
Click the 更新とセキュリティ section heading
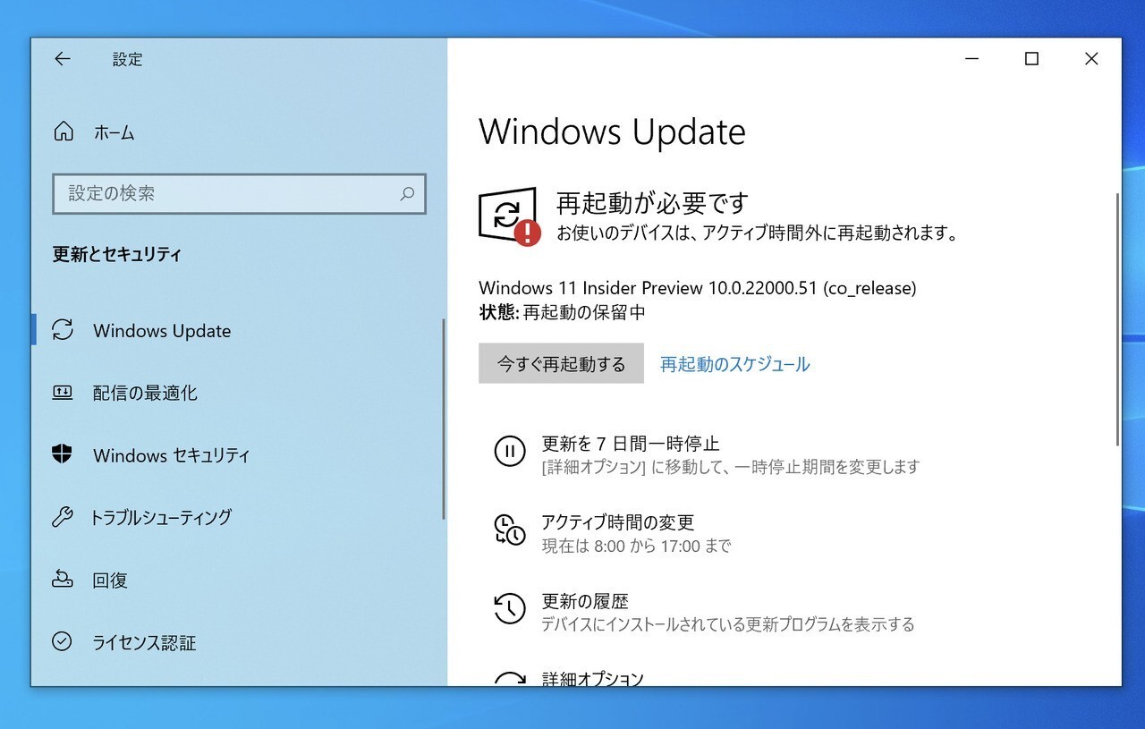pyautogui.click(x=117, y=254)
